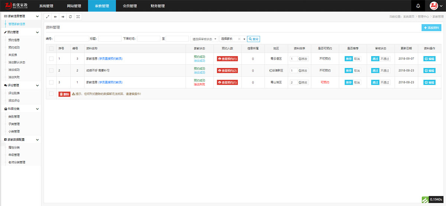Click 修改 sort button in 红谷滩新区 row

(x=303, y=71)
